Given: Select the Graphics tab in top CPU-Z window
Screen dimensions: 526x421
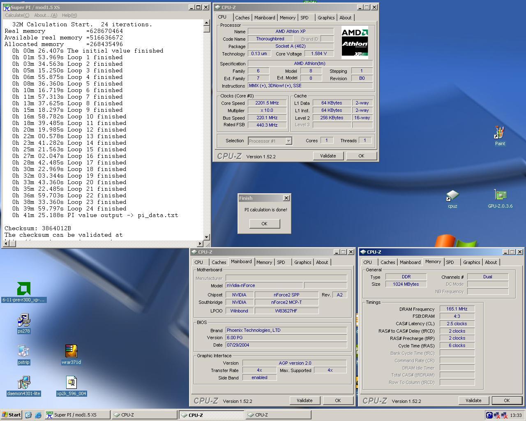Looking at the screenshot, I should (326, 18).
